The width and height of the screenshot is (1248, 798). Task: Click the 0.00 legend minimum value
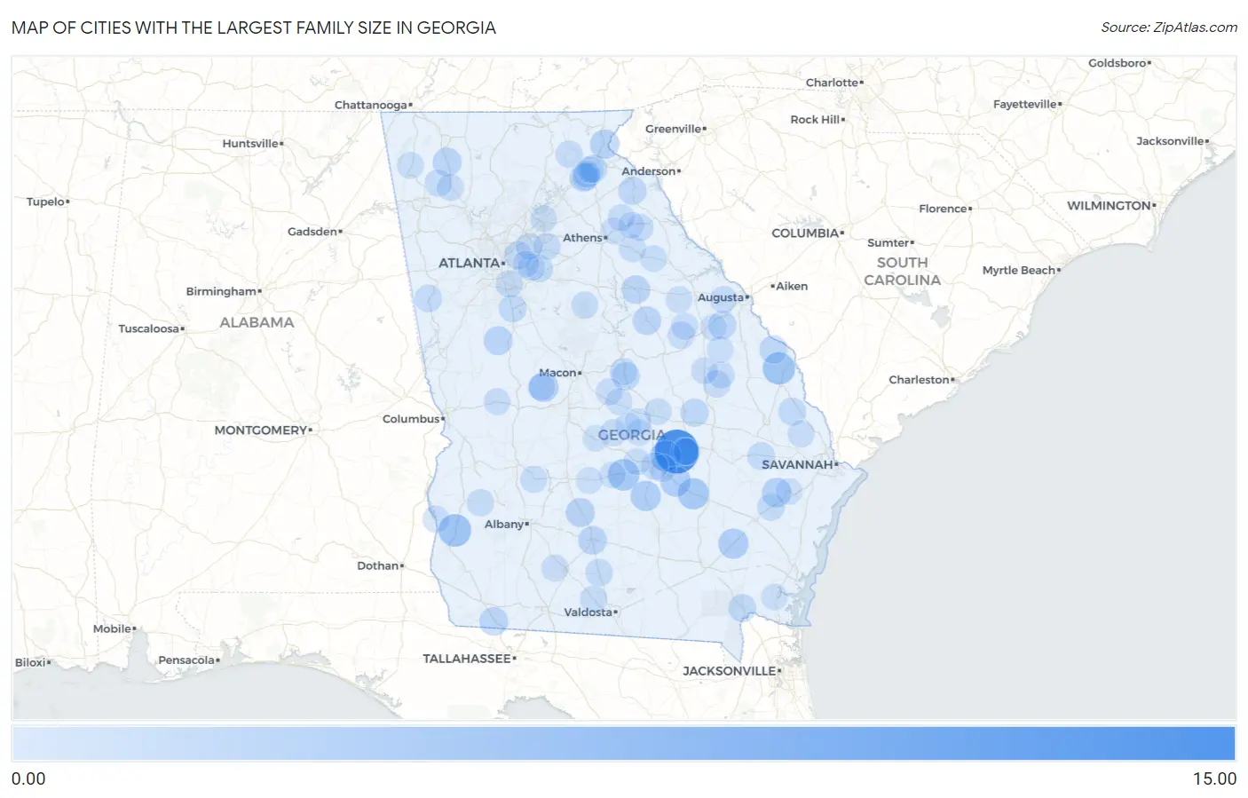point(28,778)
